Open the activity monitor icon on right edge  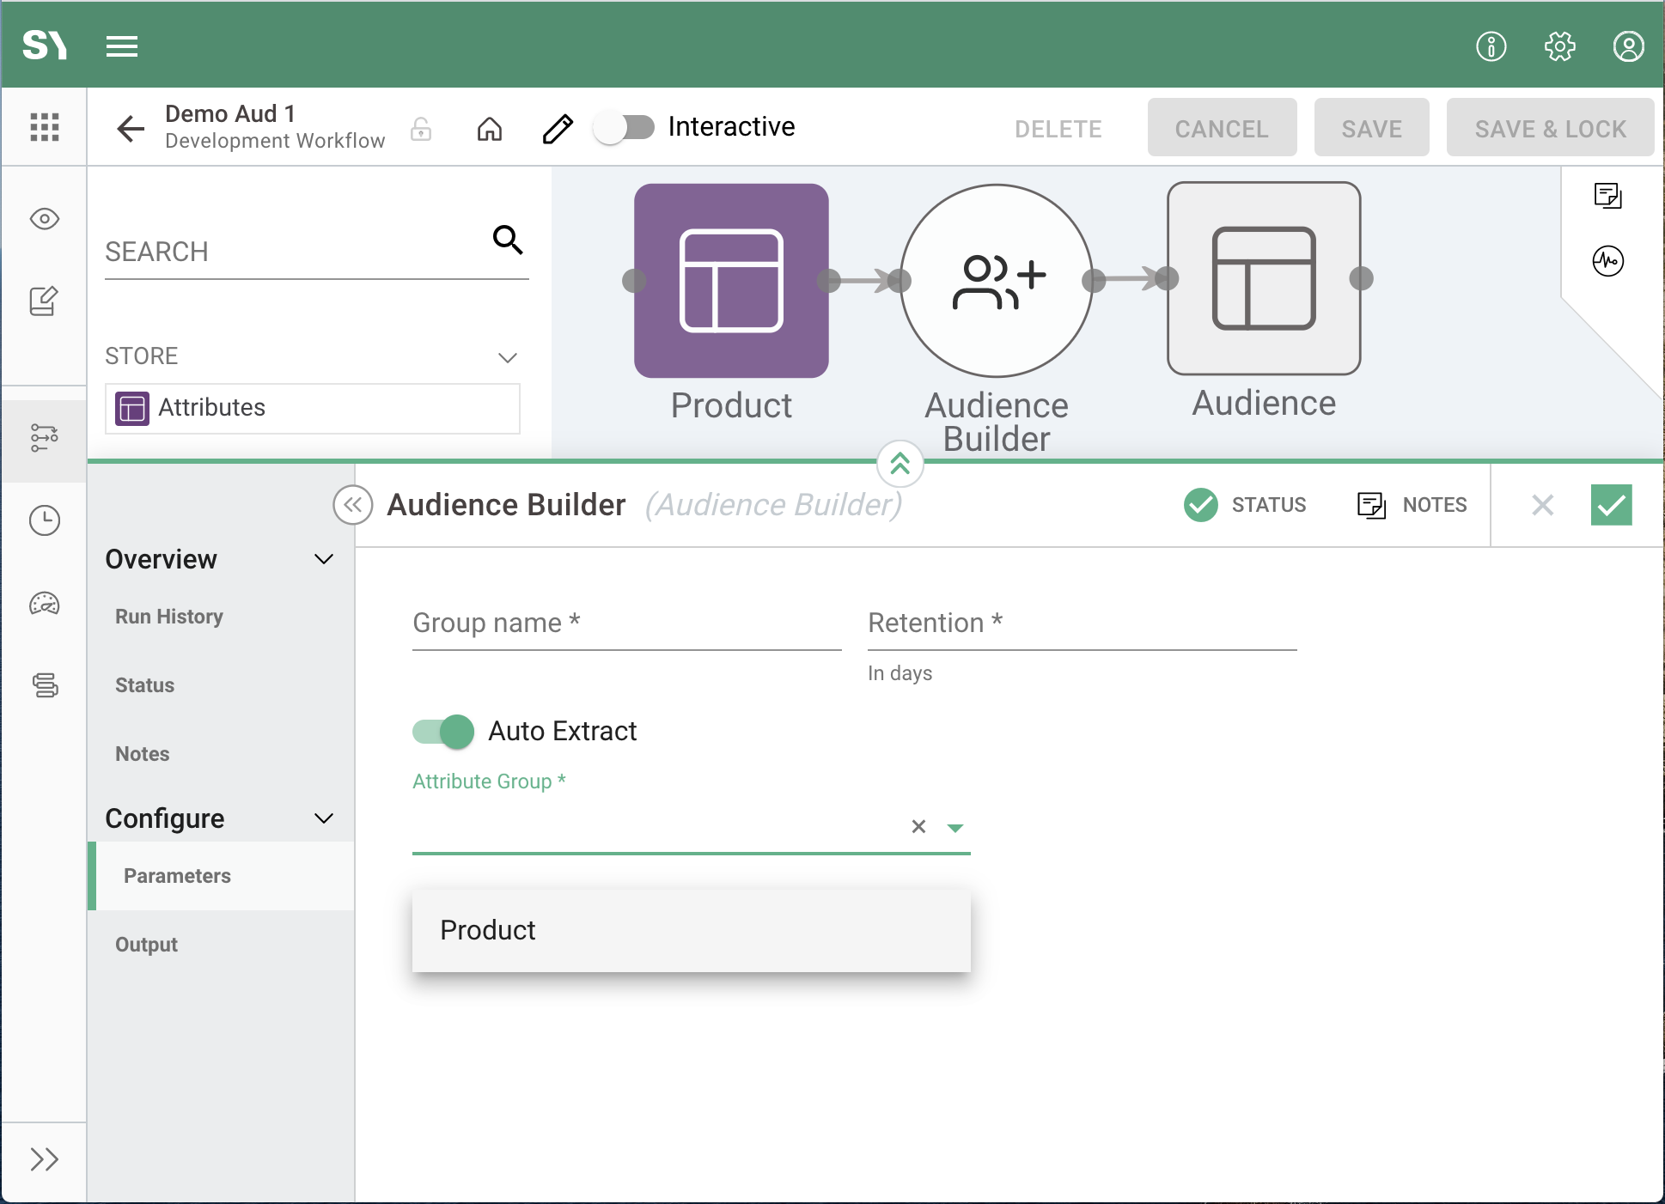[x=1608, y=260]
